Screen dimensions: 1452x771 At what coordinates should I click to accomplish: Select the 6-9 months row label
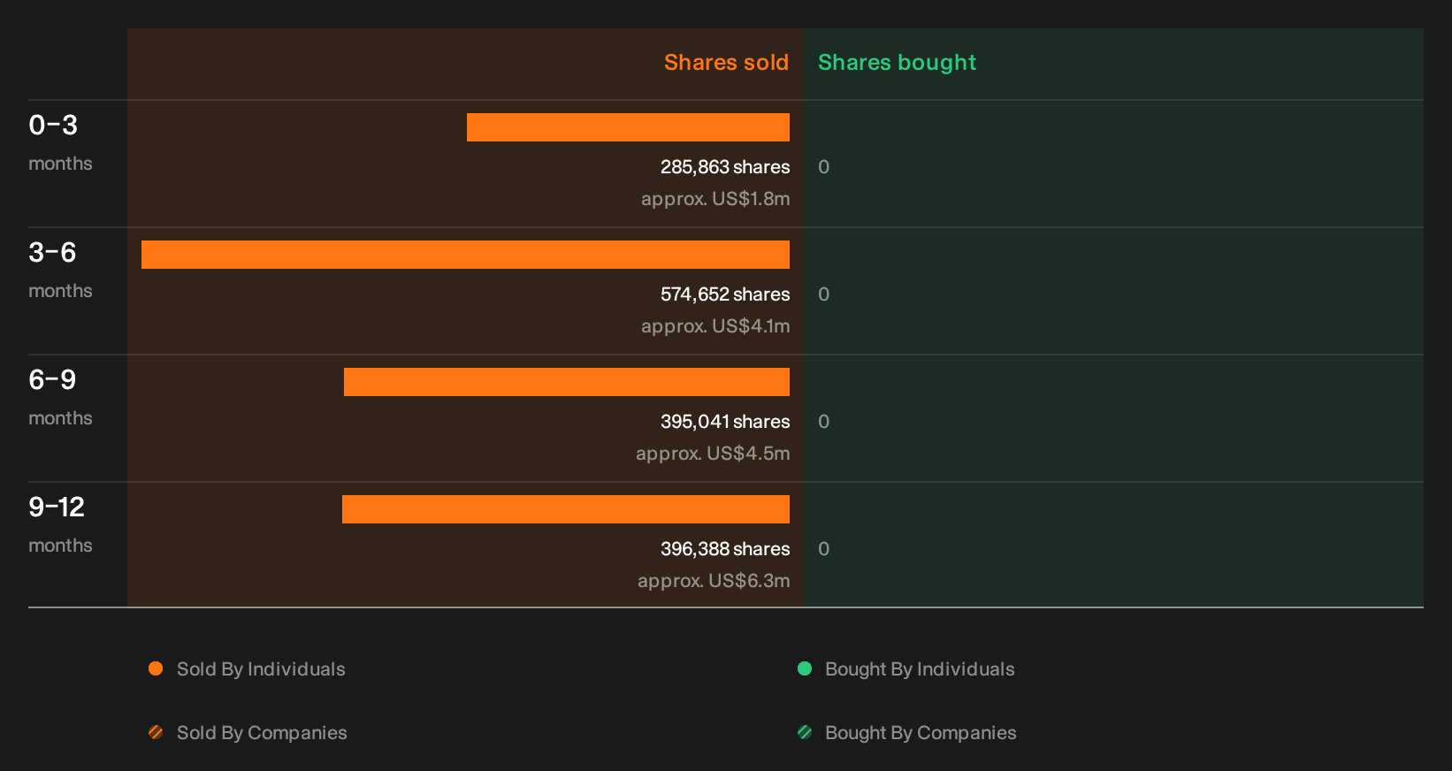[60, 397]
